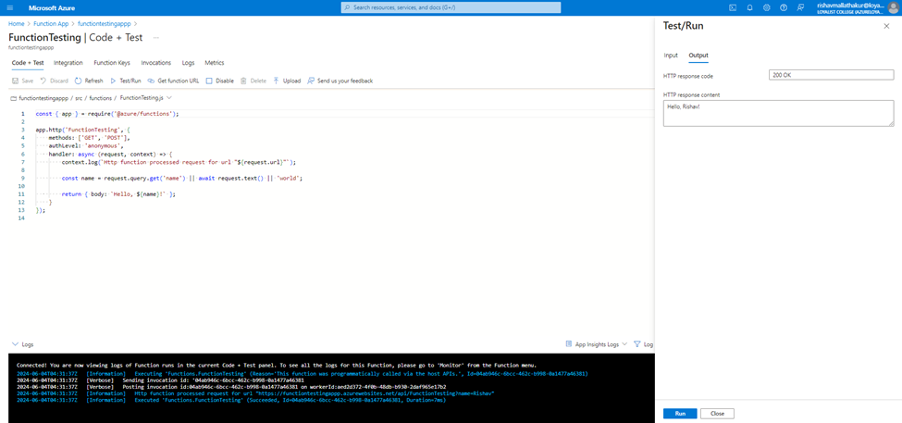Screen dimensions: 902x423
Task: Go to Function App breadcrumb
Action: pos(53,23)
